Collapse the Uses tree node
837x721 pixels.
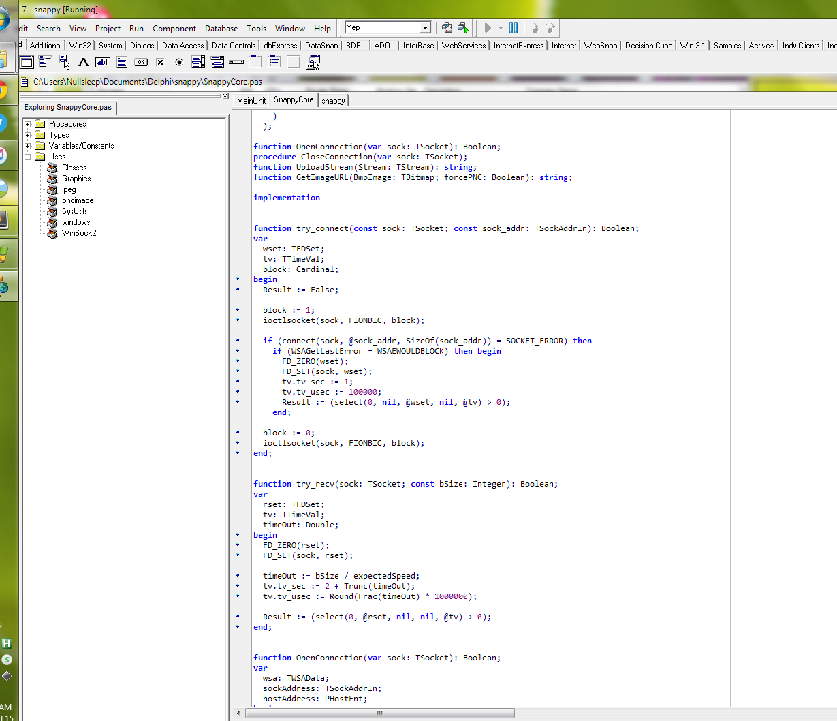(x=28, y=157)
